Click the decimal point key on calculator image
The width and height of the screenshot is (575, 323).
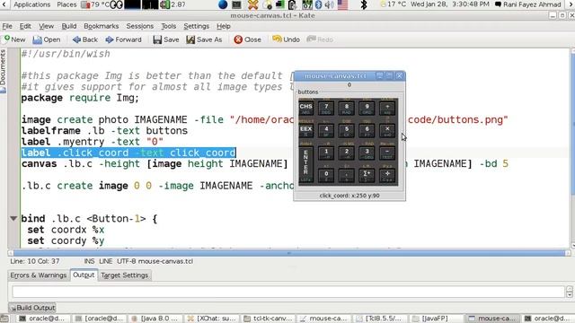pyautogui.click(x=347, y=175)
